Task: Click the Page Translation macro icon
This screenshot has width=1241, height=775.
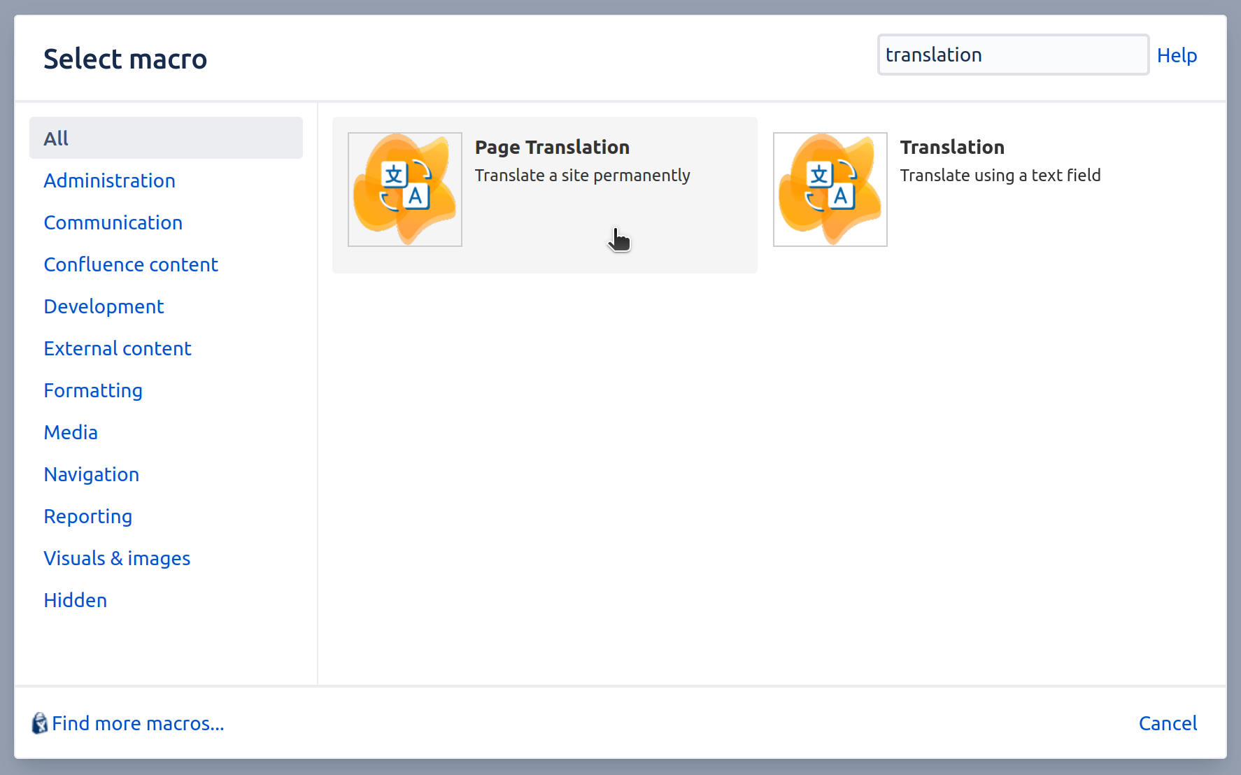Action: pos(404,189)
